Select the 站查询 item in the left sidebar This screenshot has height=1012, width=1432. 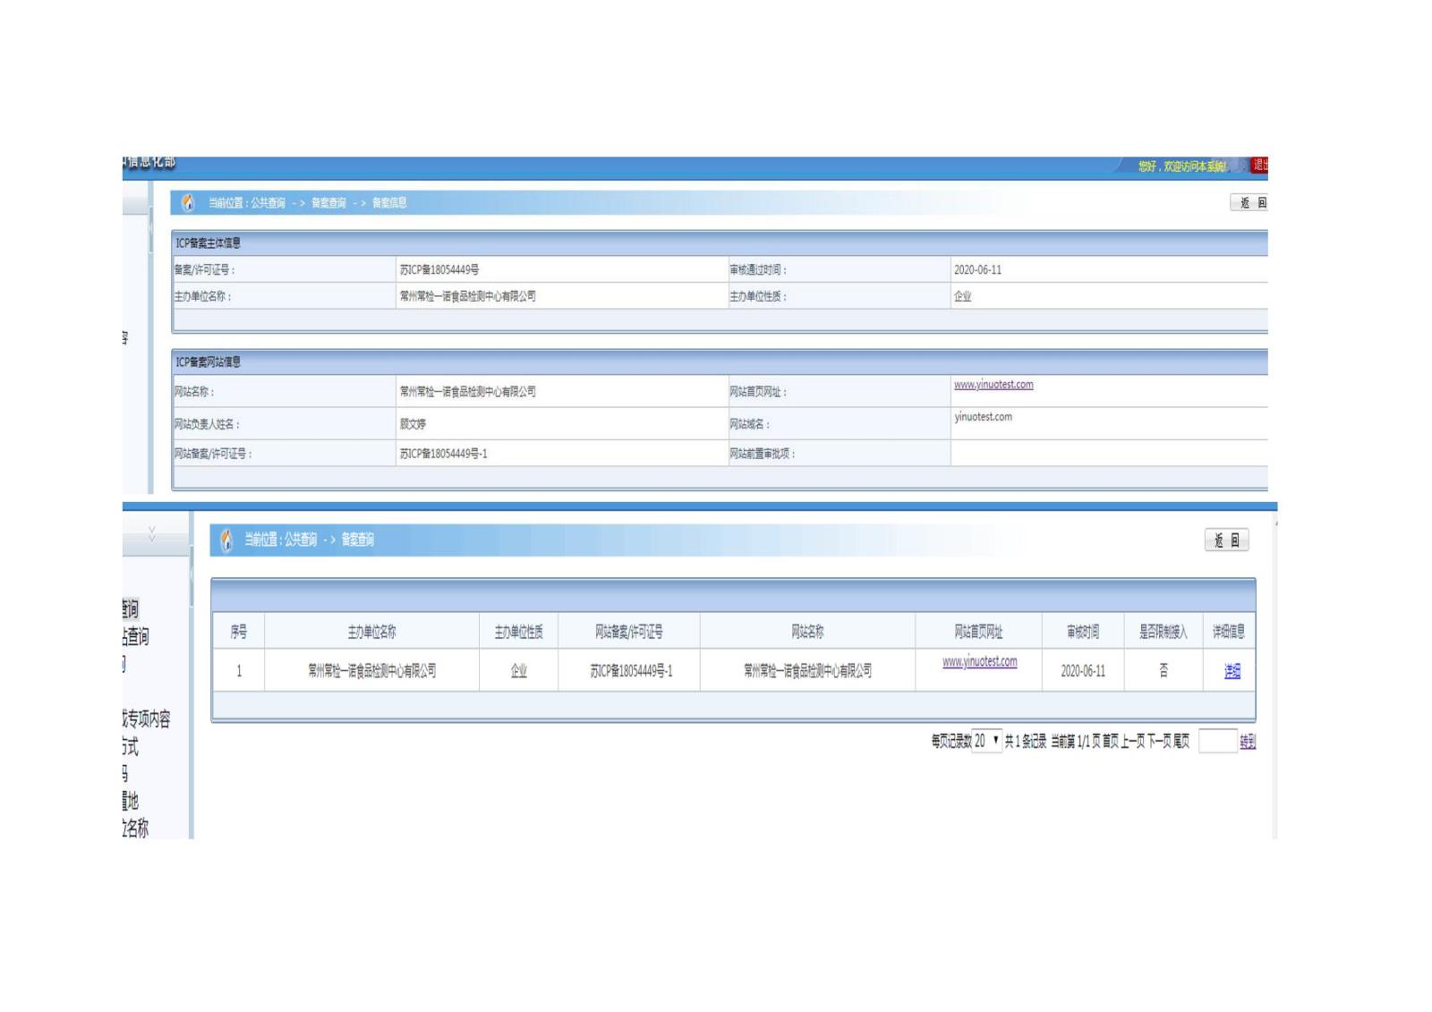pos(136,636)
